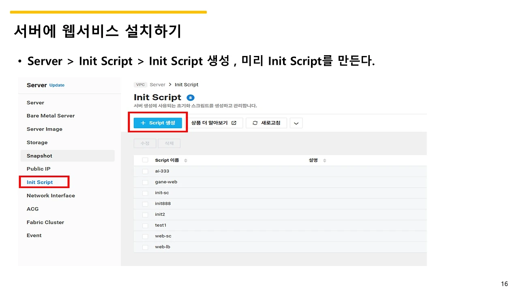This screenshot has width=519, height=292.
Task: Click the VPC badge in breadcrumb
Action: 140,85
